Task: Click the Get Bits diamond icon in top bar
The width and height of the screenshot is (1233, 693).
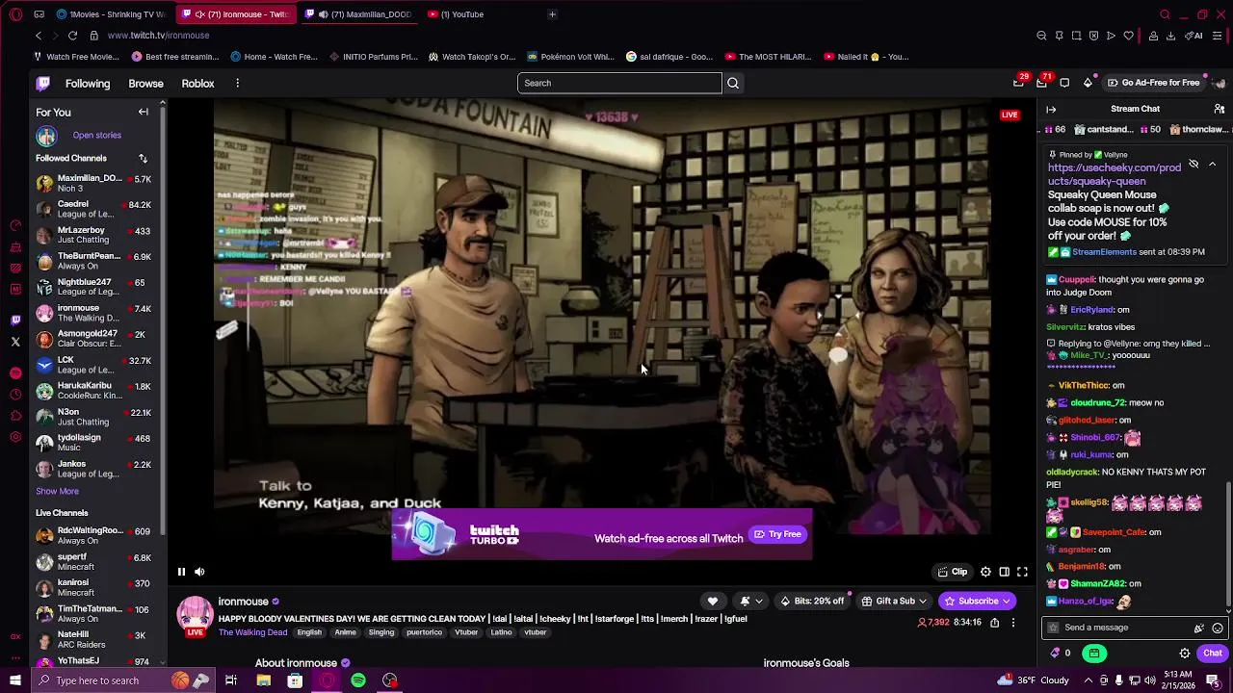Action: pos(1088,83)
